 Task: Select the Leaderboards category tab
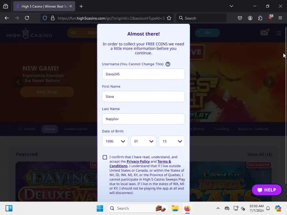pos(76,129)
